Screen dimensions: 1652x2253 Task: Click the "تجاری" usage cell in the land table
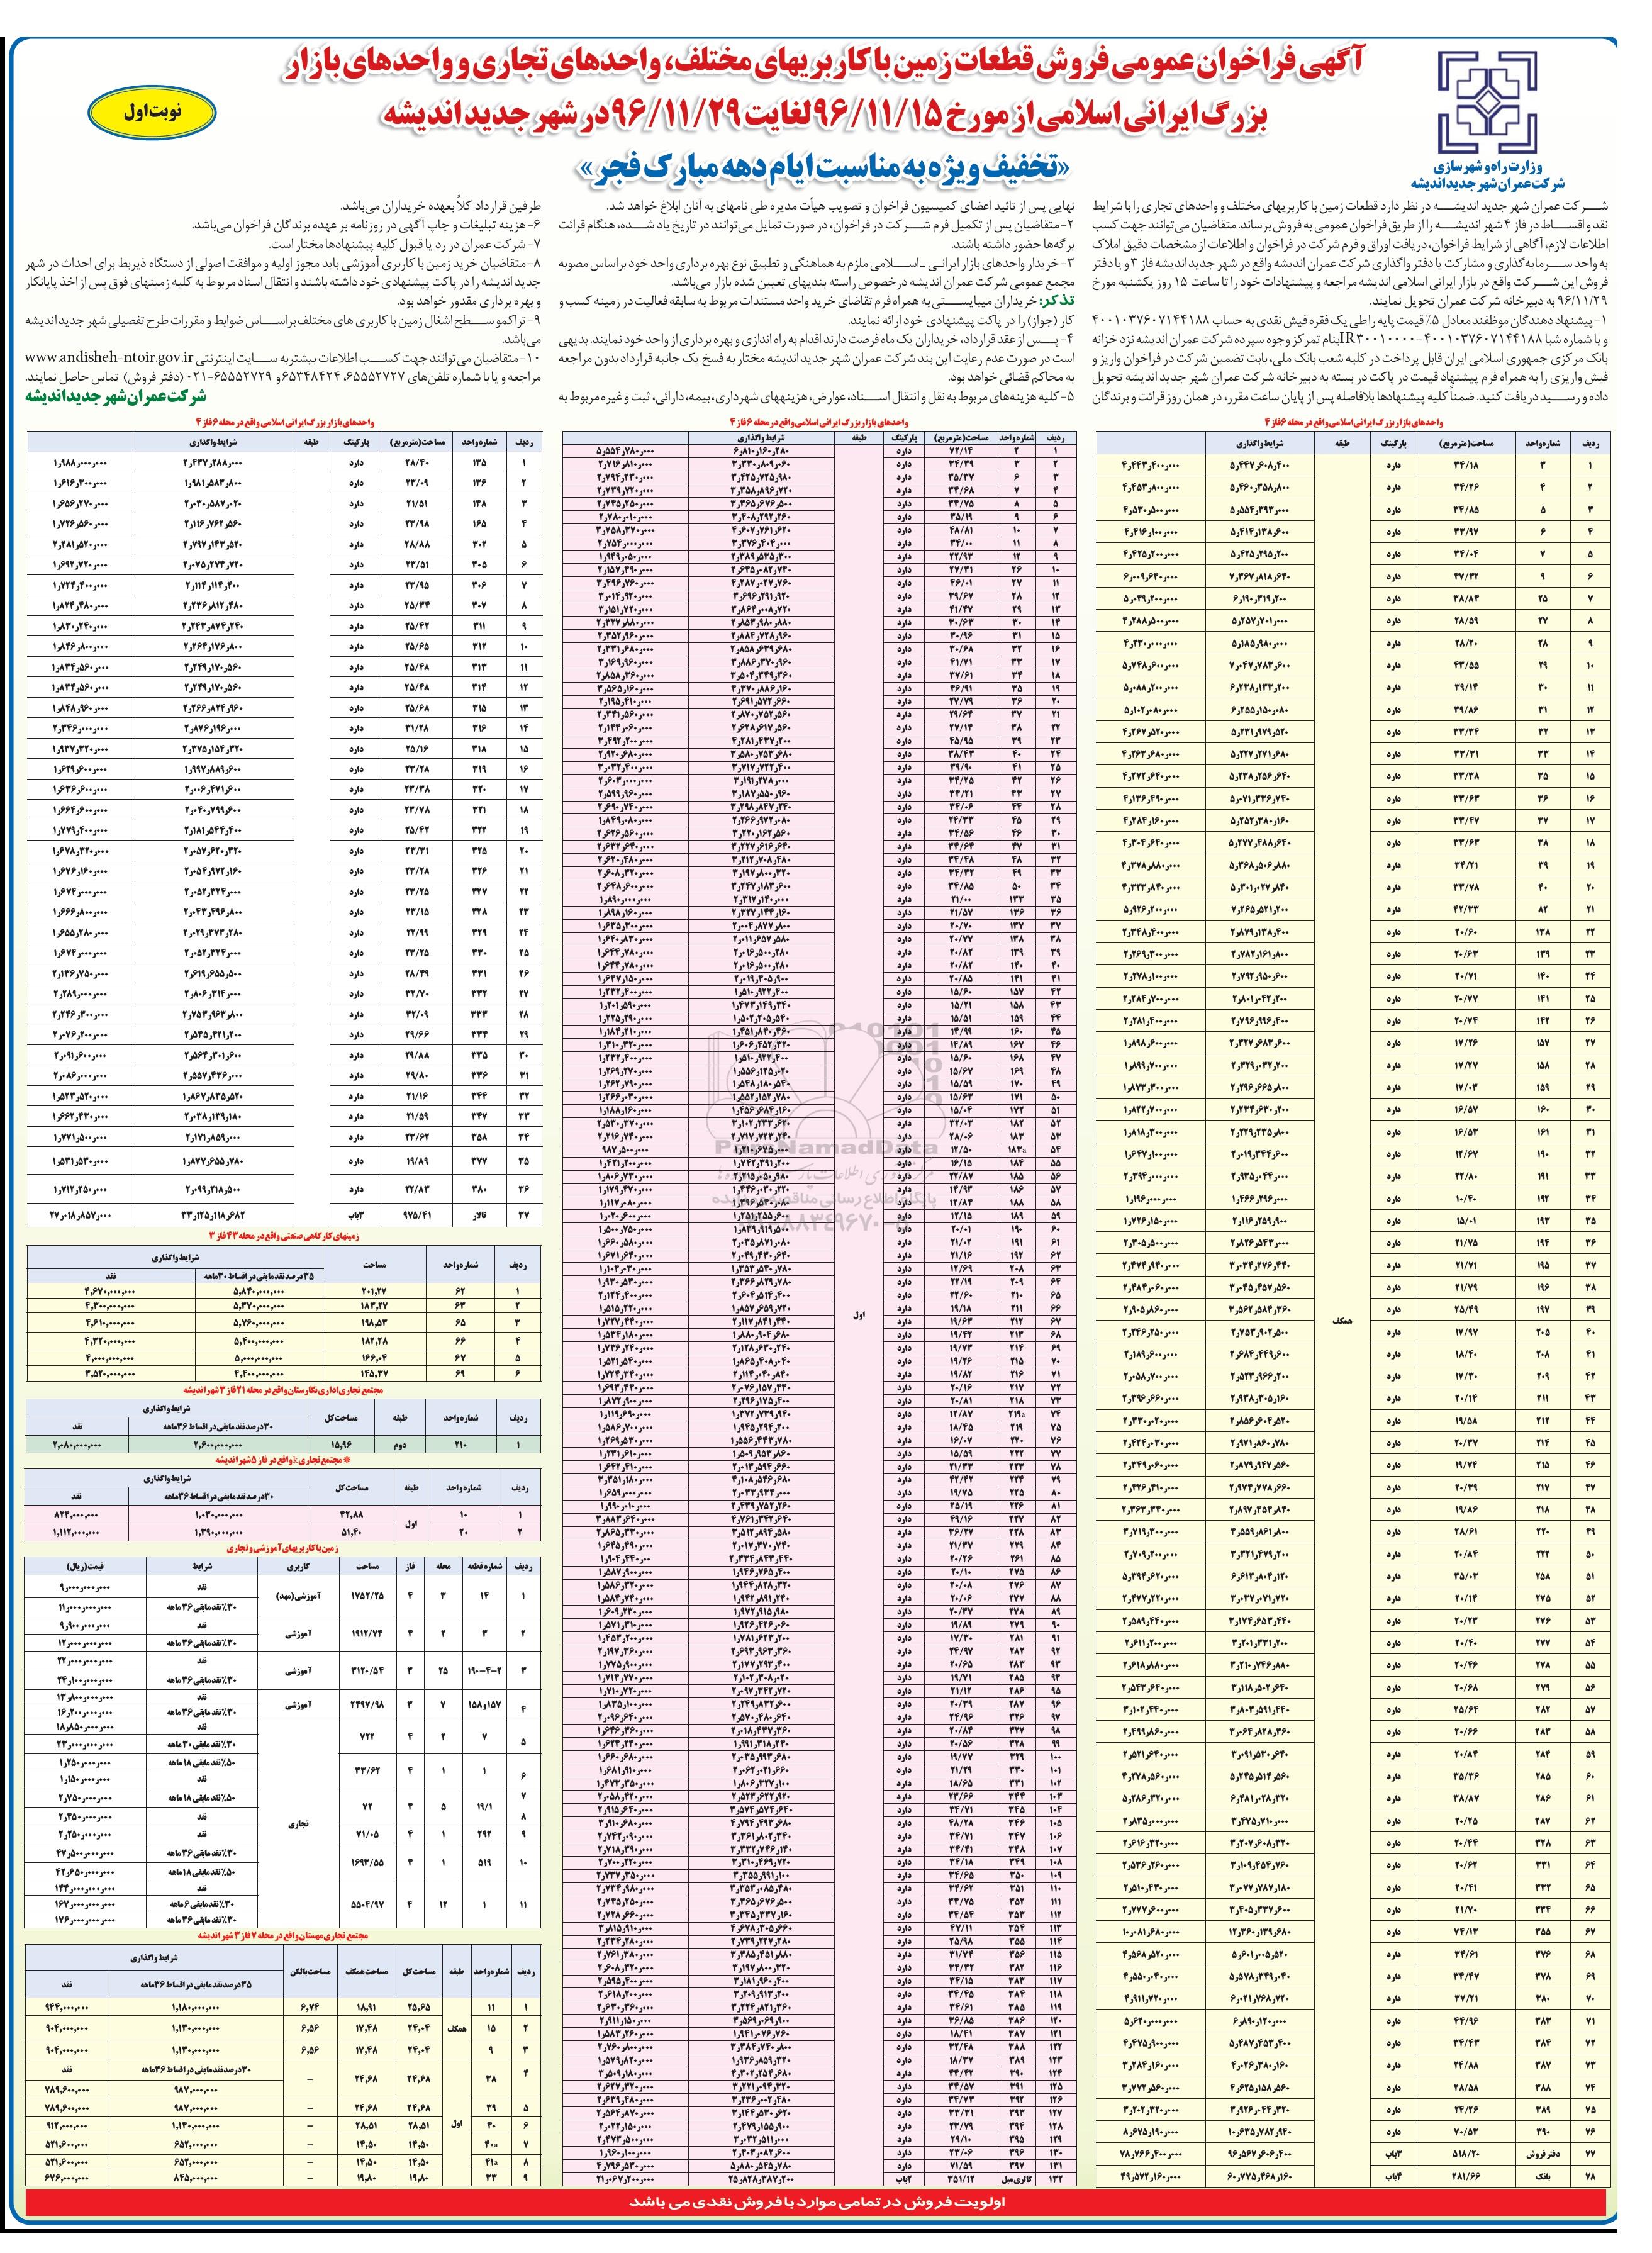click(x=300, y=1823)
